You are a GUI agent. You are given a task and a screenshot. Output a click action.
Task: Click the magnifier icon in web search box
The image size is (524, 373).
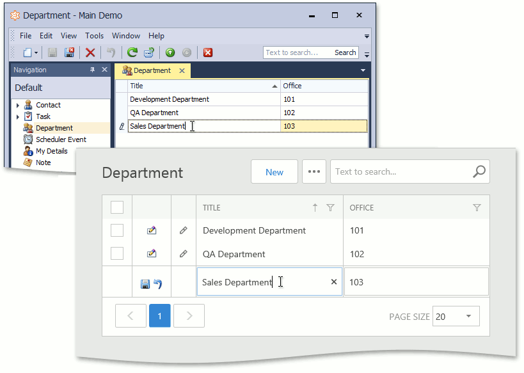click(x=479, y=171)
